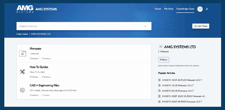Go to the Home menu item
The width and height of the screenshot is (225, 110).
[158, 9]
